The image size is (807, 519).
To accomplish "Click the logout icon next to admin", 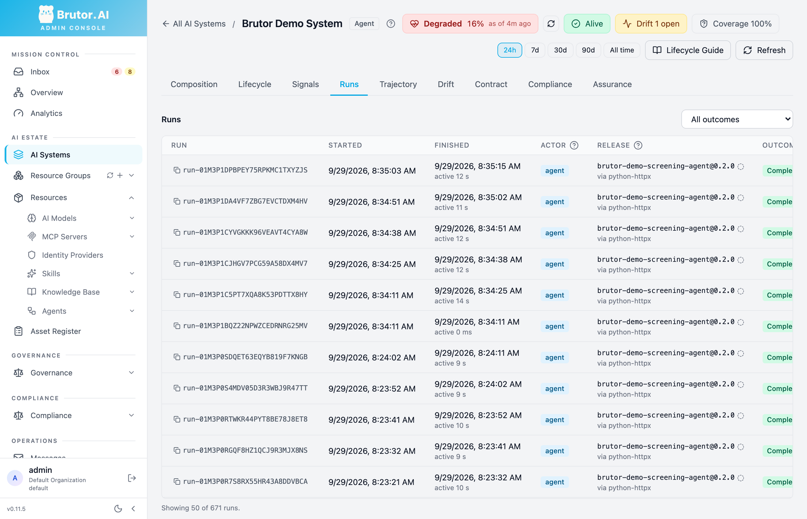I will click(x=132, y=478).
